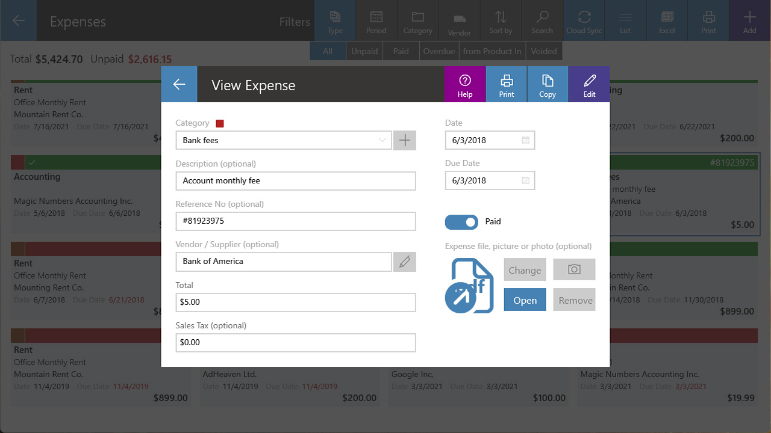Take a photo with the camera button
This screenshot has width=771, height=433.
point(574,269)
